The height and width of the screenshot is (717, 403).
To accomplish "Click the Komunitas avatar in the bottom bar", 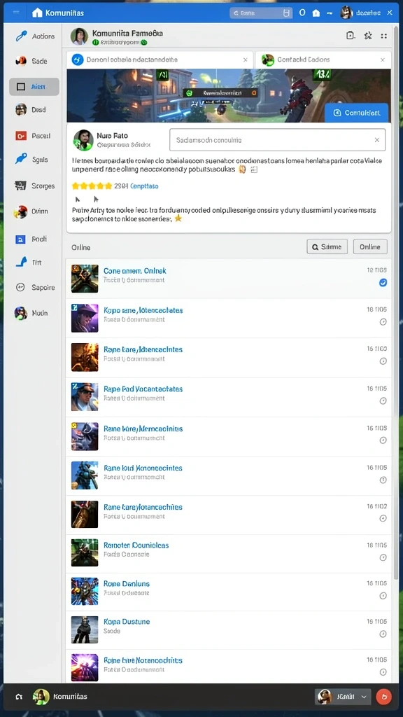I will (41, 697).
